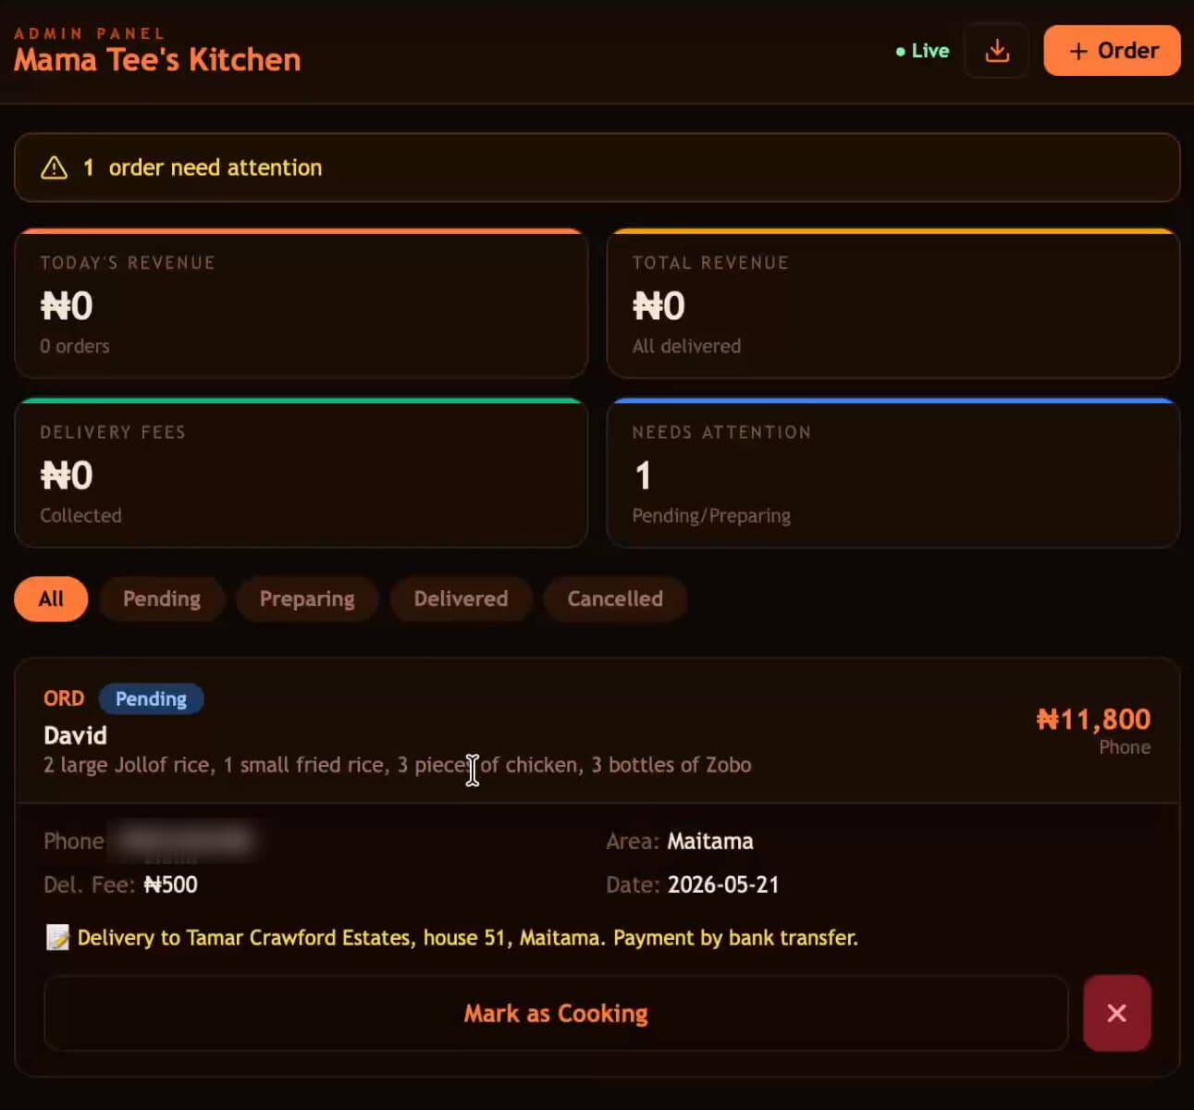Open the Today's Revenue card
The image size is (1194, 1110).
[302, 303]
